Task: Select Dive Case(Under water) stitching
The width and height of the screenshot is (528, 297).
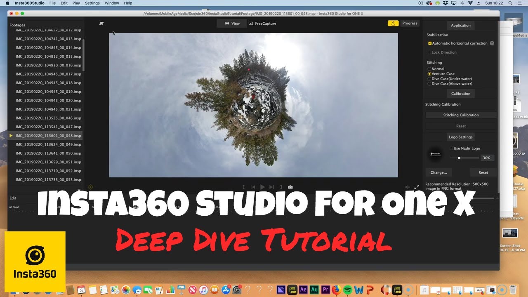Action: point(429,79)
